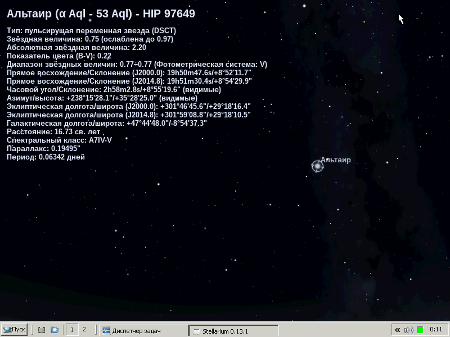Click the J2000.0 ecliptic longitude/latitude line
Screen dimensions: 450x337
click(x=129, y=106)
